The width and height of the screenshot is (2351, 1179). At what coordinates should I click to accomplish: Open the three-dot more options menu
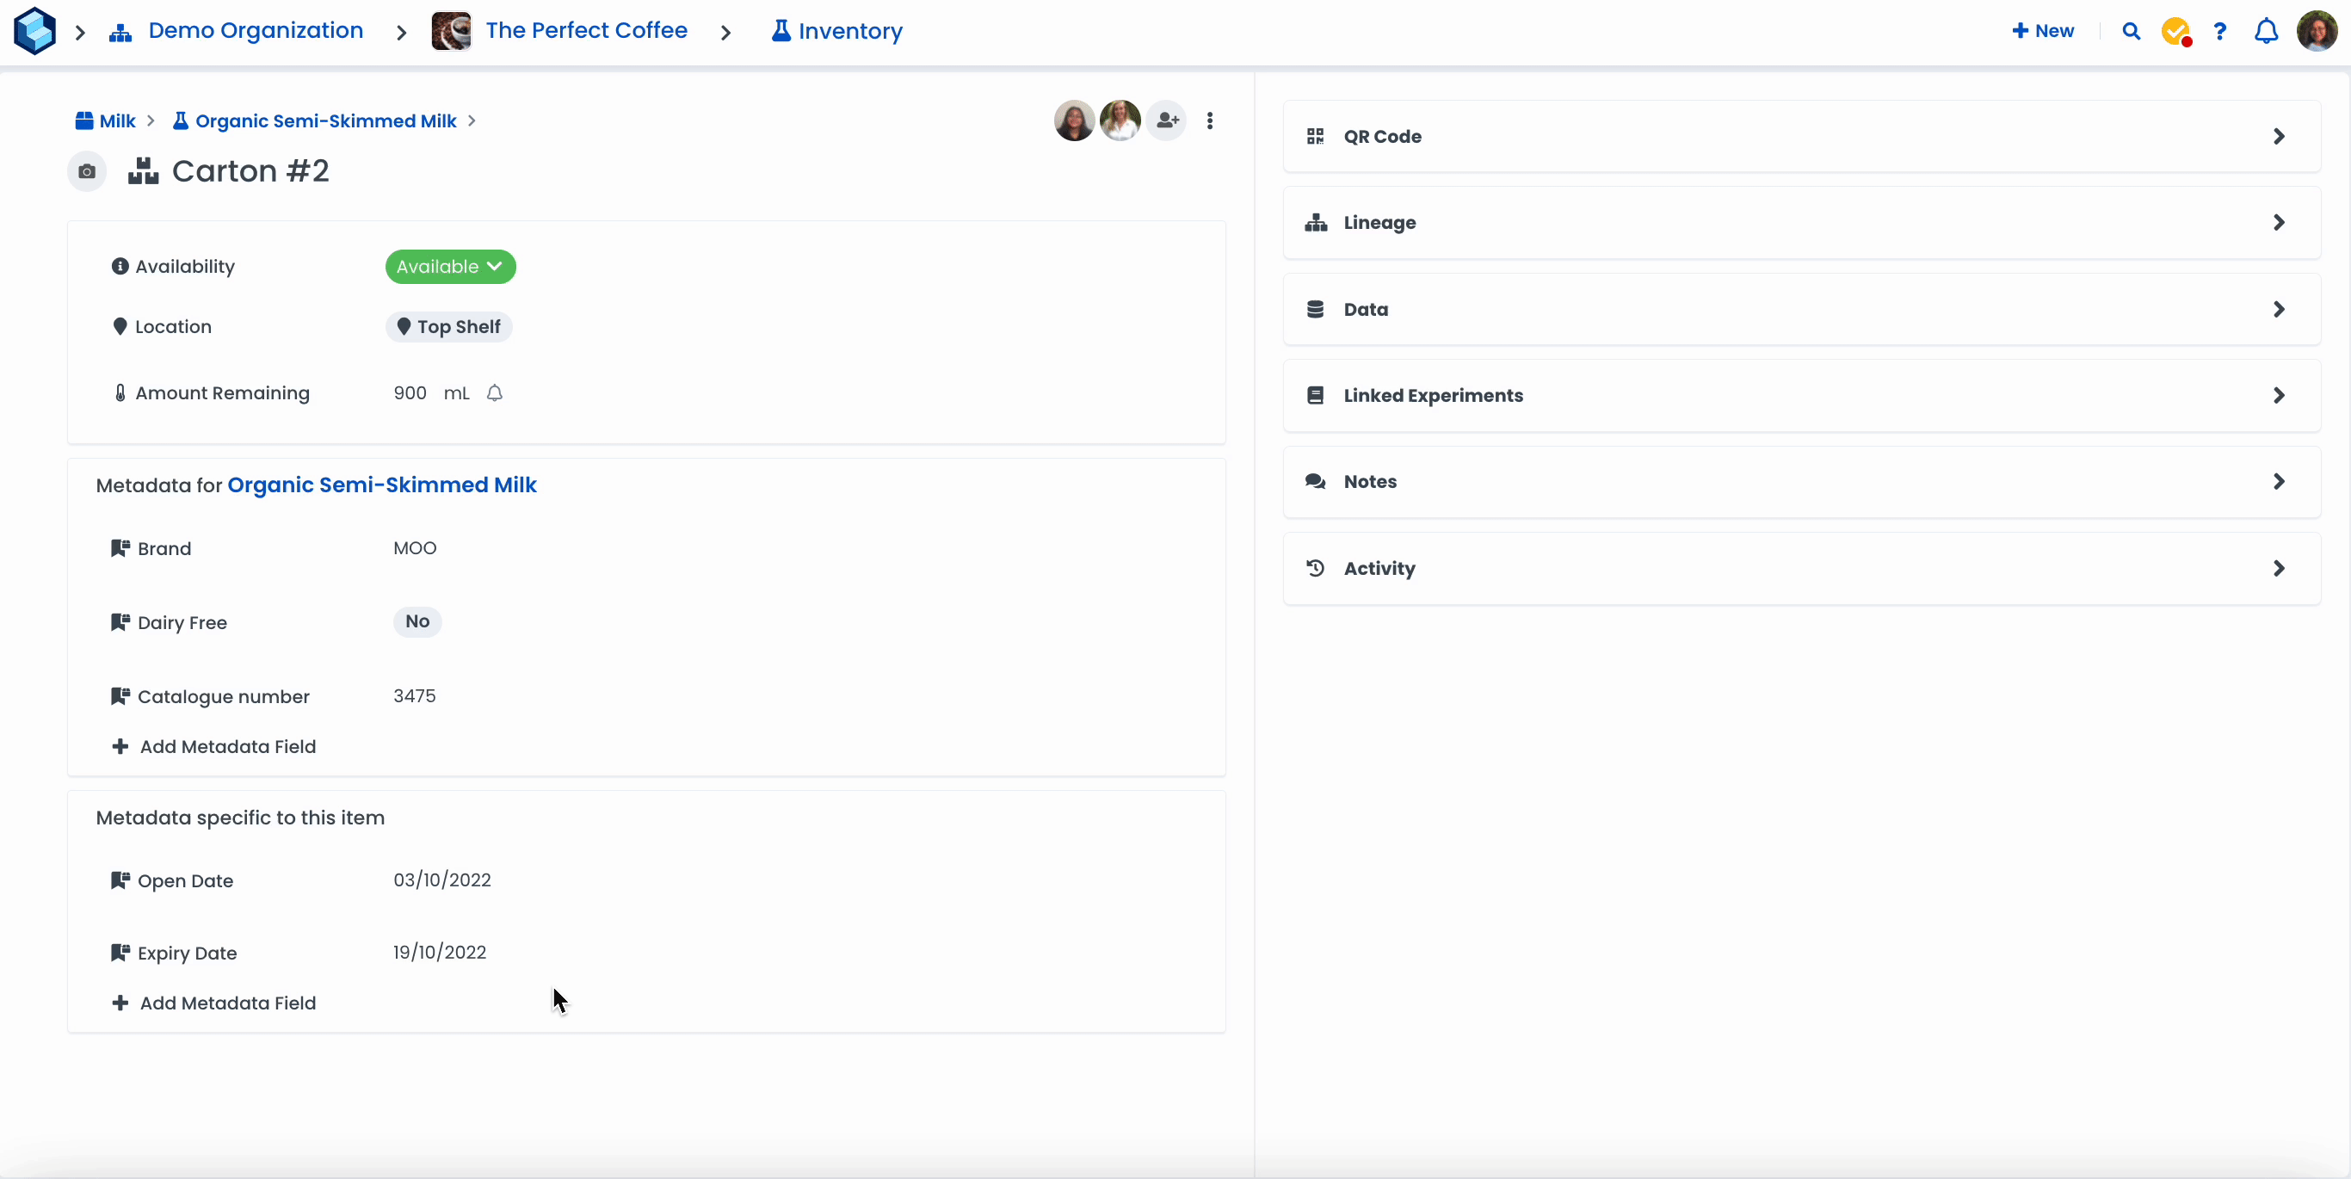pos(1210,120)
